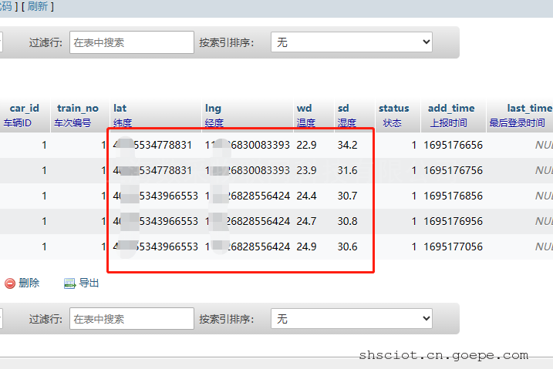Focus the top 过滤行 search field
Viewport: 553px width, 369px height.
[131, 42]
